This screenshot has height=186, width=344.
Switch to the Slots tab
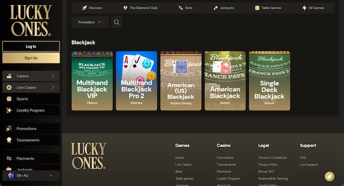point(185,8)
